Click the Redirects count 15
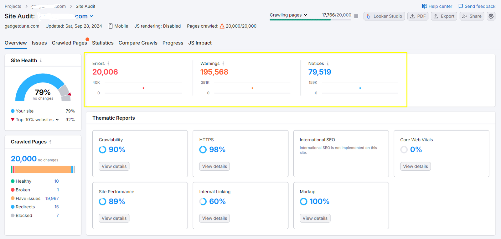The height and width of the screenshot is (239, 501). 57,207
